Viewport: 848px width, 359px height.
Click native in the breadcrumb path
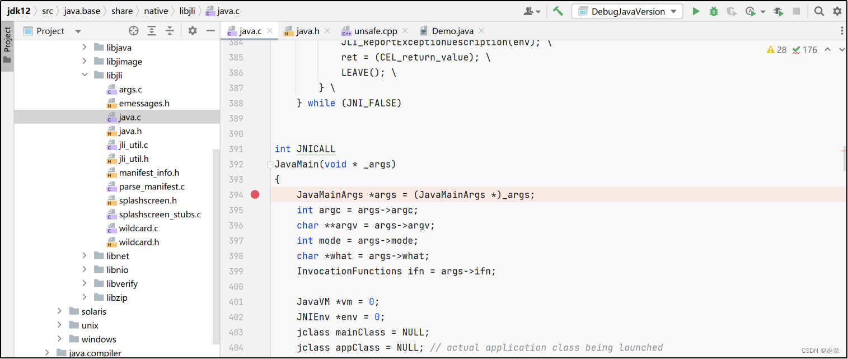click(156, 11)
